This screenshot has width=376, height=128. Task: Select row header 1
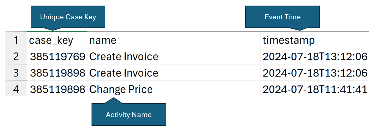pos(16,40)
